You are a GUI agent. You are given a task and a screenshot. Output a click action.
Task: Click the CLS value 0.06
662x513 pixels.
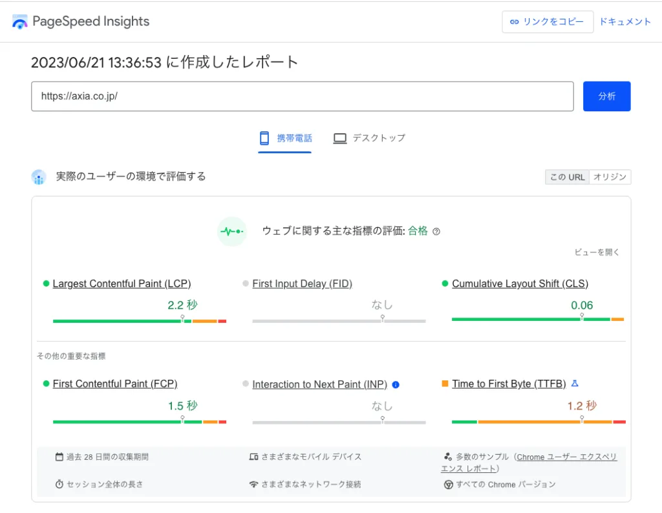pyautogui.click(x=582, y=305)
